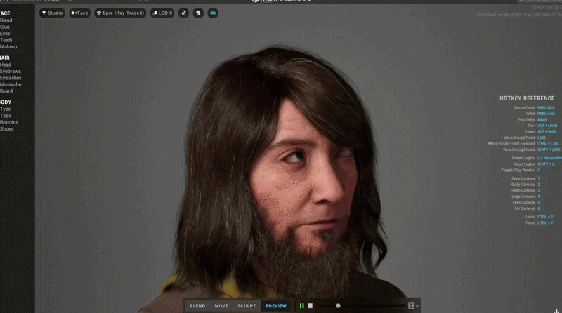This screenshot has width=562, height=313.
Task: Open the Epic (Ray Traced) quality menu
Action: coord(120,13)
